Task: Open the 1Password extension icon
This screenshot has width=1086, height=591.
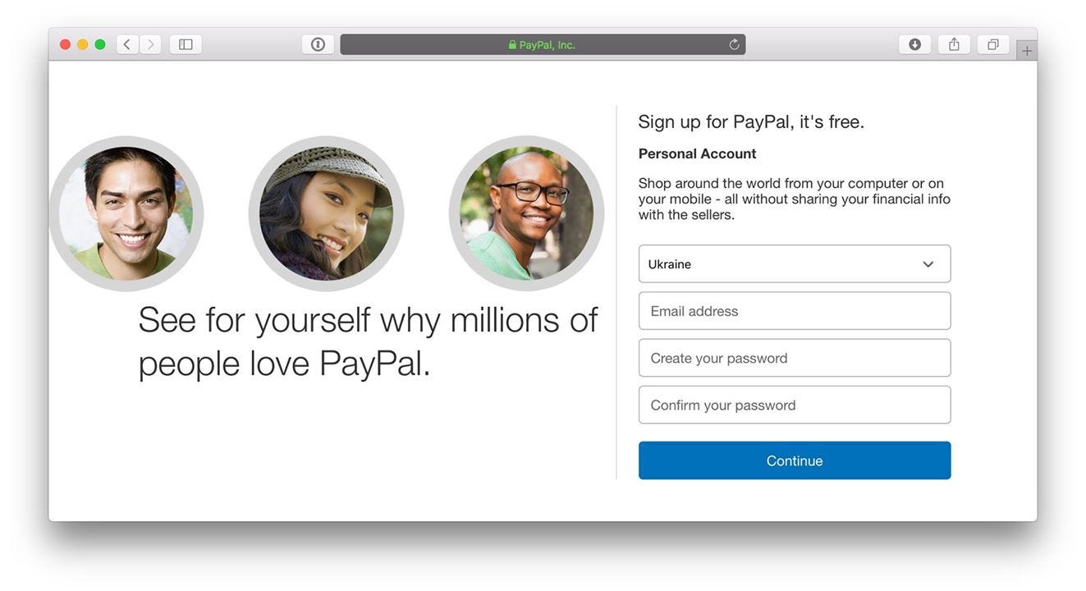Action: pyautogui.click(x=318, y=44)
